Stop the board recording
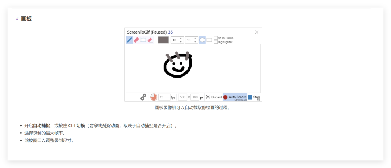The width and height of the screenshot is (391, 168). pos(254,97)
